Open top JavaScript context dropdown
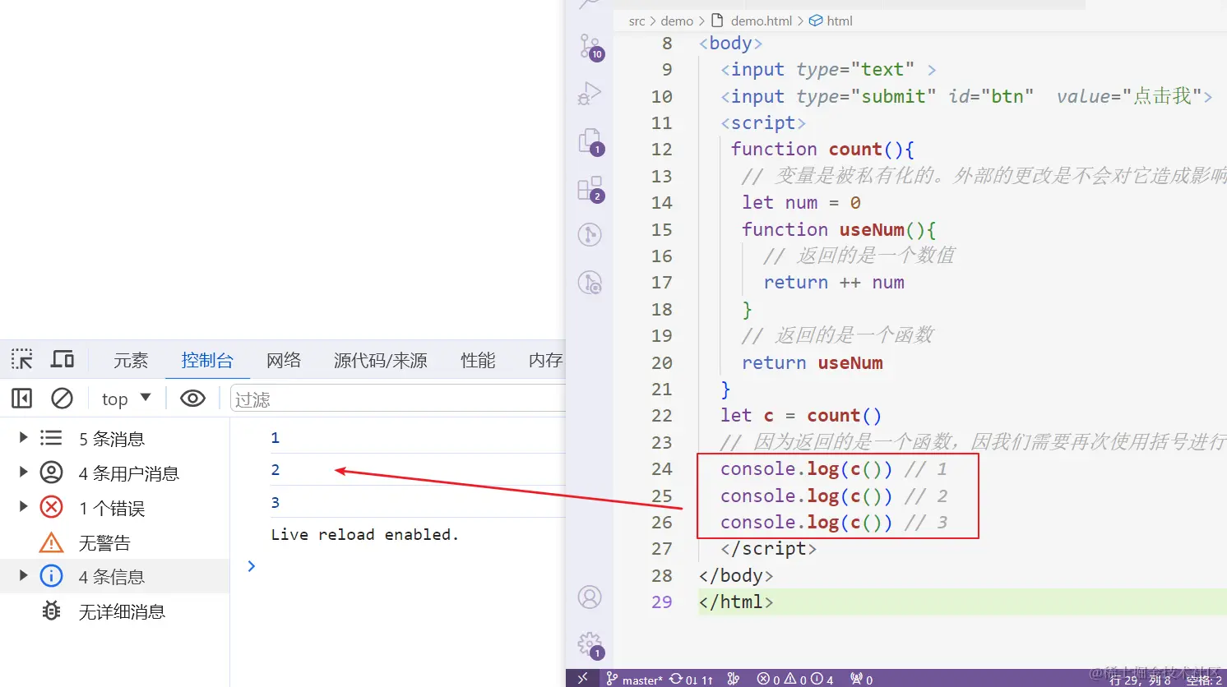The image size is (1227, 687). [x=126, y=399]
